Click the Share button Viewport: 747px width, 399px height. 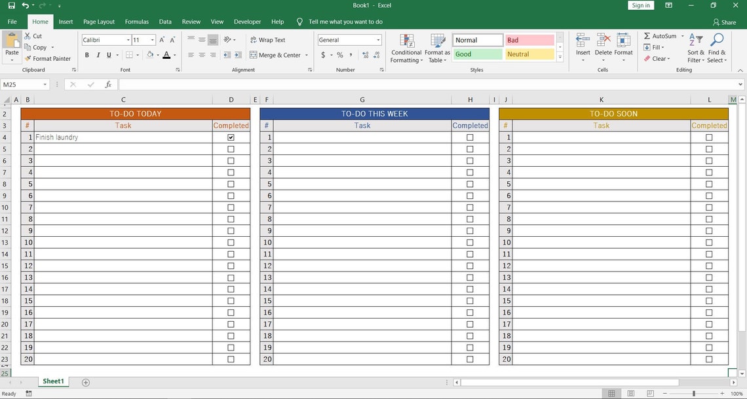click(725, 22)
